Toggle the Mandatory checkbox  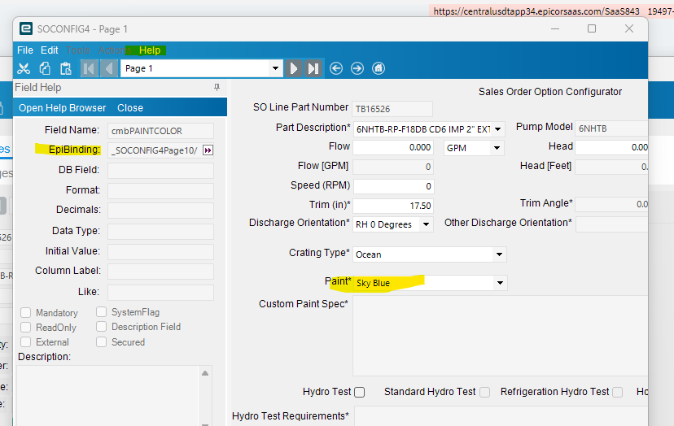click(x=26, y=313)
